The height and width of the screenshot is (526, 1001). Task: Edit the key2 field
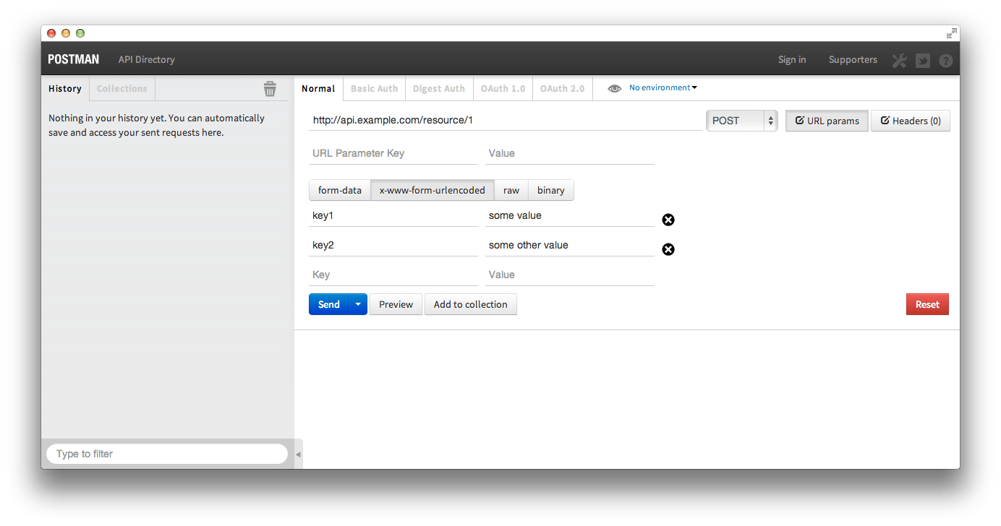click(393, 245)
